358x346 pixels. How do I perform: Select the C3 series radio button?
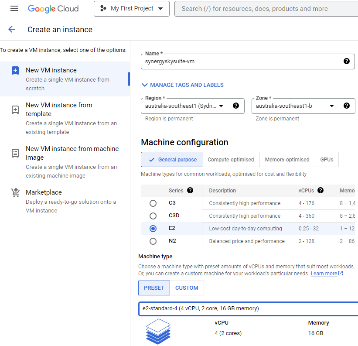tap(153, 203)
